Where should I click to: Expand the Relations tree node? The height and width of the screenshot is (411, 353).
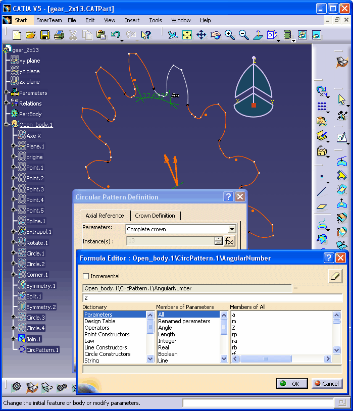point(6,103)
